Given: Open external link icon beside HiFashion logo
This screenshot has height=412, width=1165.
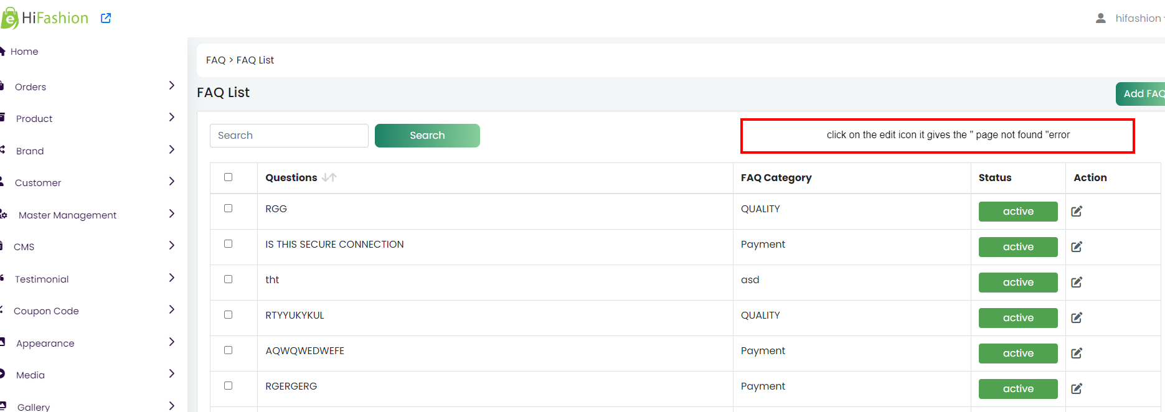Looking at the screenshot, I should tap(106, 18).
